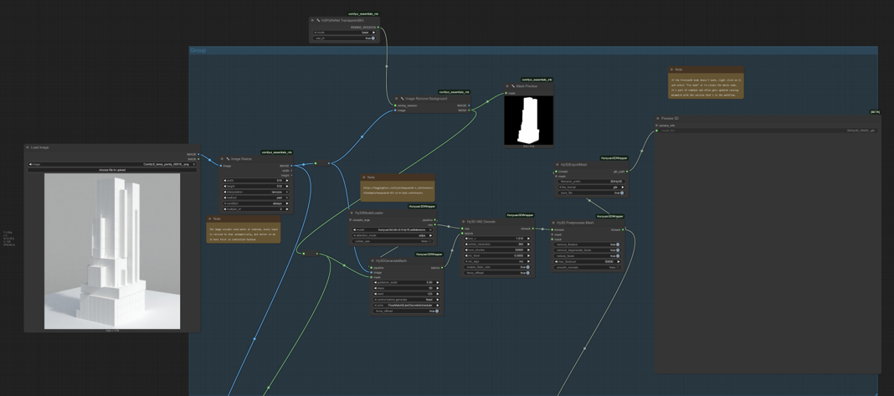Collapse the Image Resize node via its title dot

[222, 158]
